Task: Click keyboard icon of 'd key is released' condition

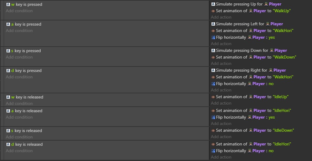Action: [8, 144]
